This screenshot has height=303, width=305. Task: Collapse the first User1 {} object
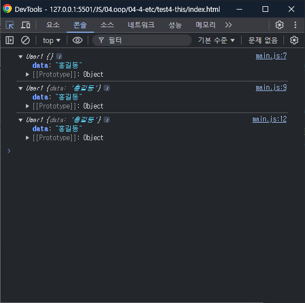click(20, 57)
